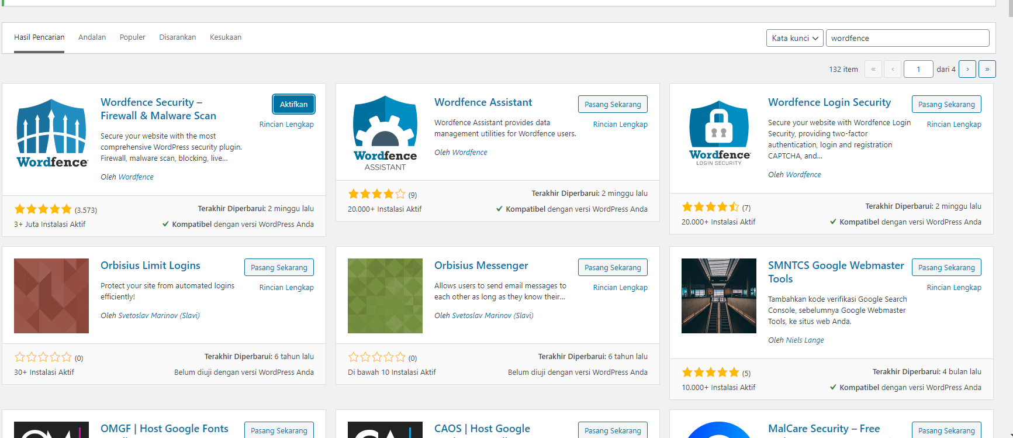Click the SMNTCS Google Webmaster Tools thumbnail
Image resolution: width=1013 pixels, height=438 pixels.
pyautogui.click(x=719, y=296)
